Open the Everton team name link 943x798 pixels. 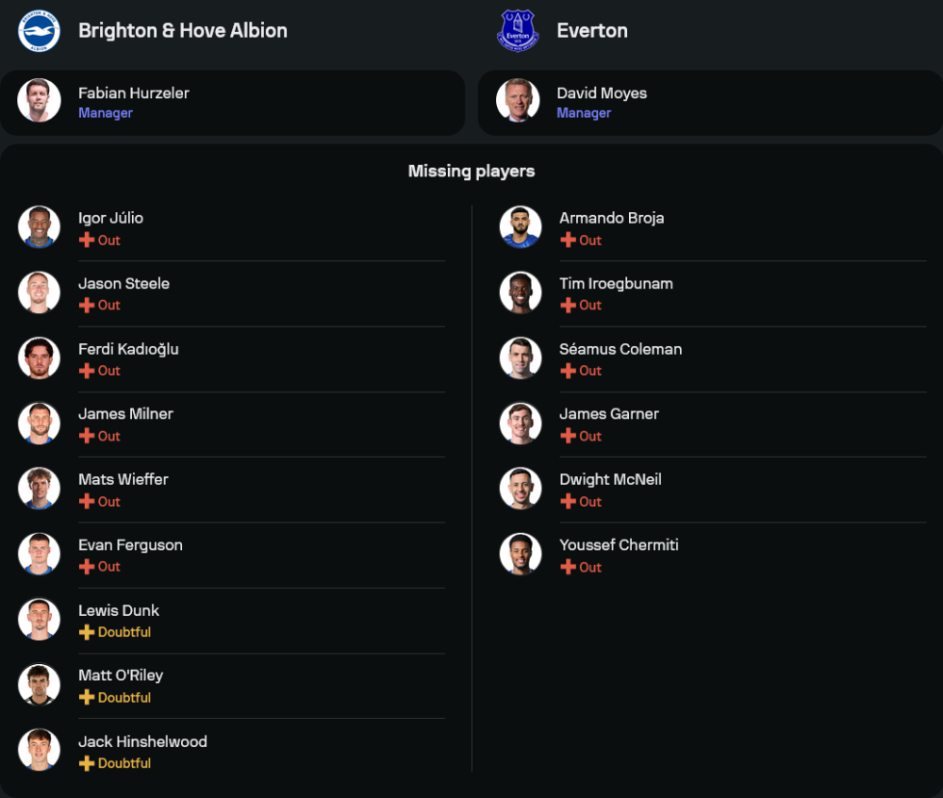tap(592, 30)
